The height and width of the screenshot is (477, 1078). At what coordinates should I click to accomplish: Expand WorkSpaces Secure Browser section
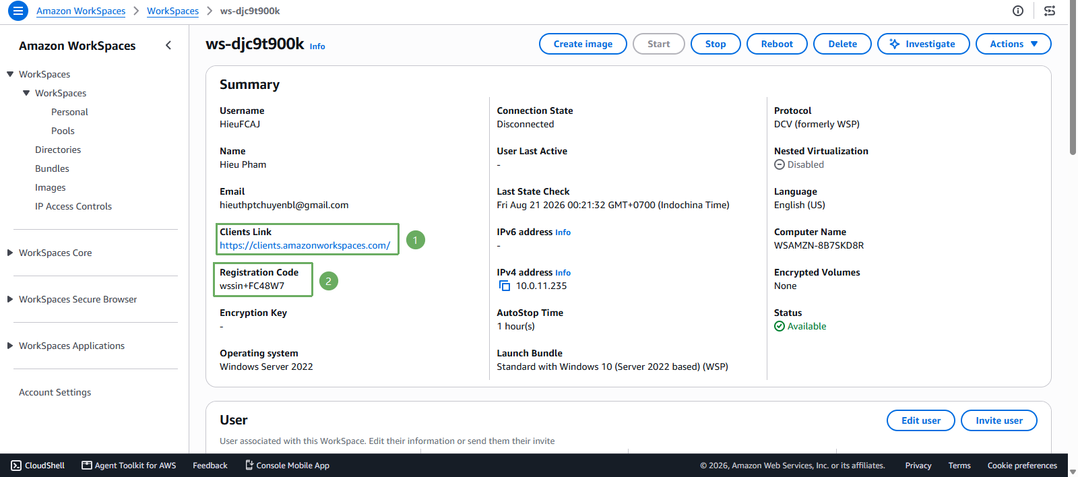coord(10,299)
